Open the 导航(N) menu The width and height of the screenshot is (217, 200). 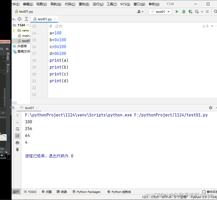tap(56, 4)
